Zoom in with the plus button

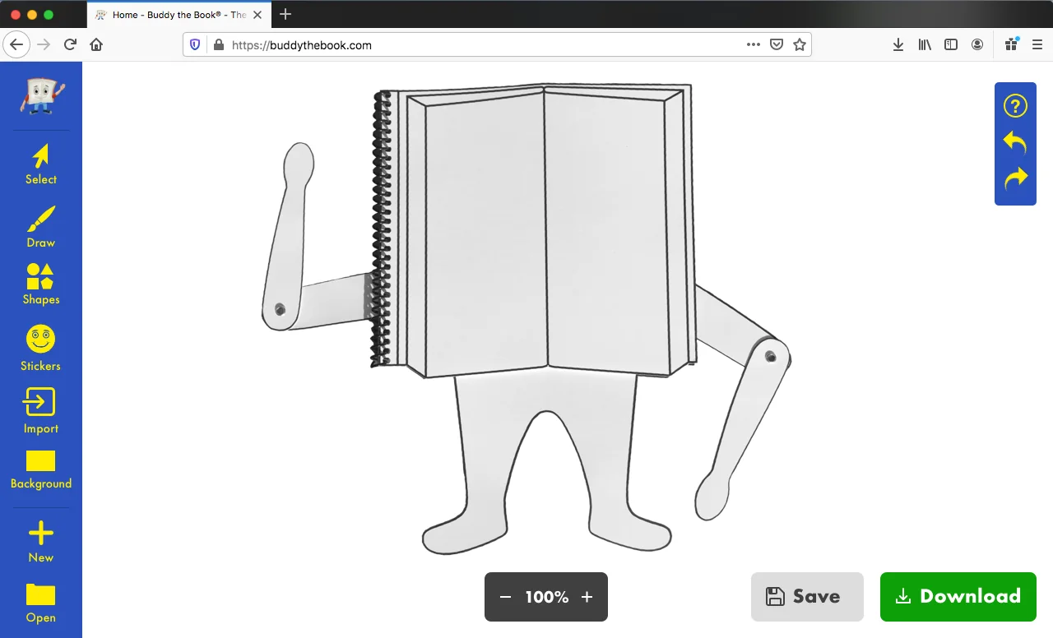(x=587, y=597)
